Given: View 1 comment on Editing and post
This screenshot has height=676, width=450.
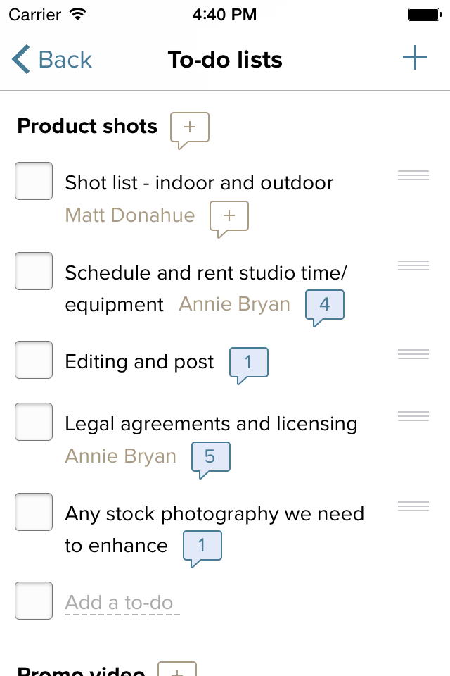Looking at the screenshot, I should pyautogui.click(x=248, y=363).
